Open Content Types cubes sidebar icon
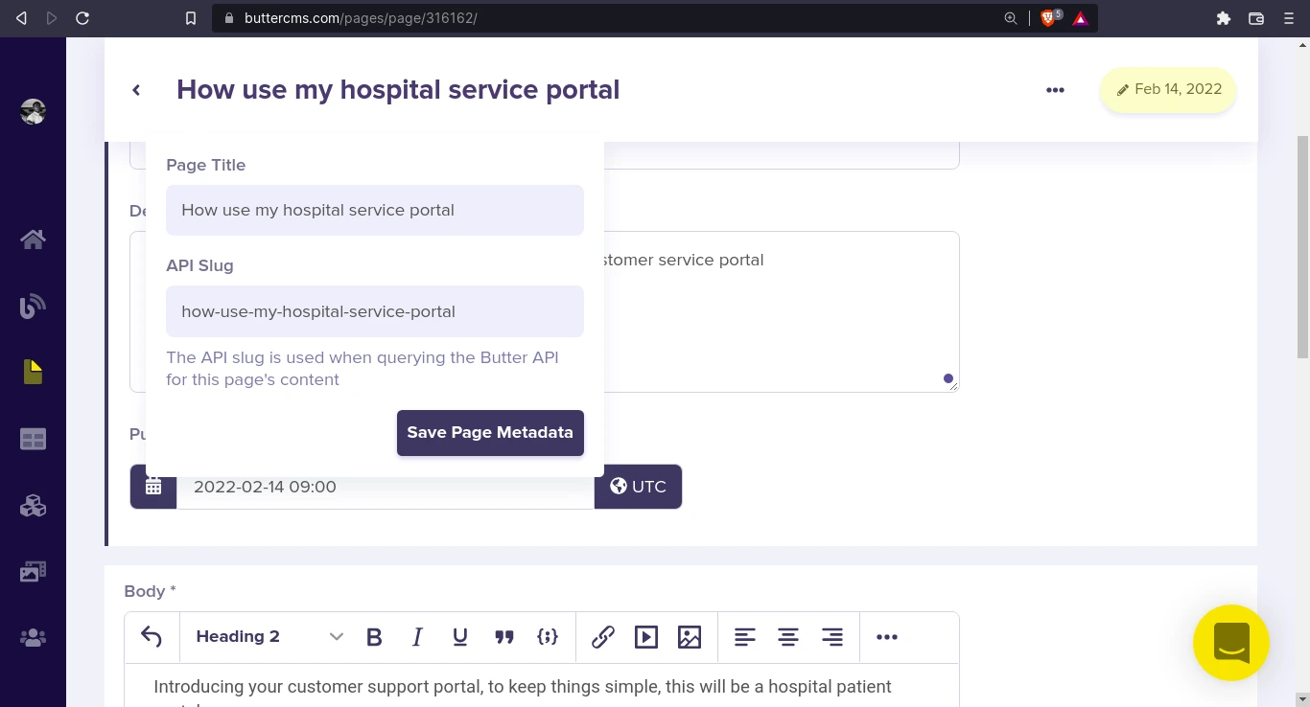 point(33,505)
